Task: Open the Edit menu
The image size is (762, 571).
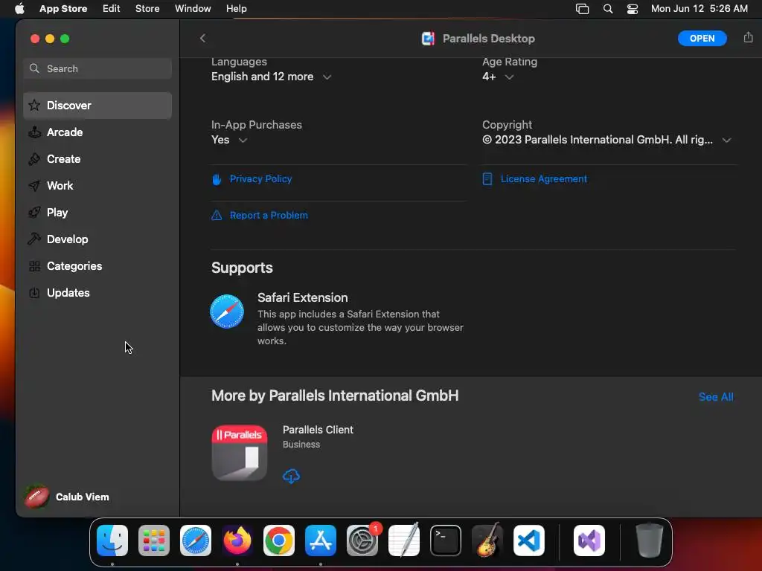Action: (x=112, y=9)
